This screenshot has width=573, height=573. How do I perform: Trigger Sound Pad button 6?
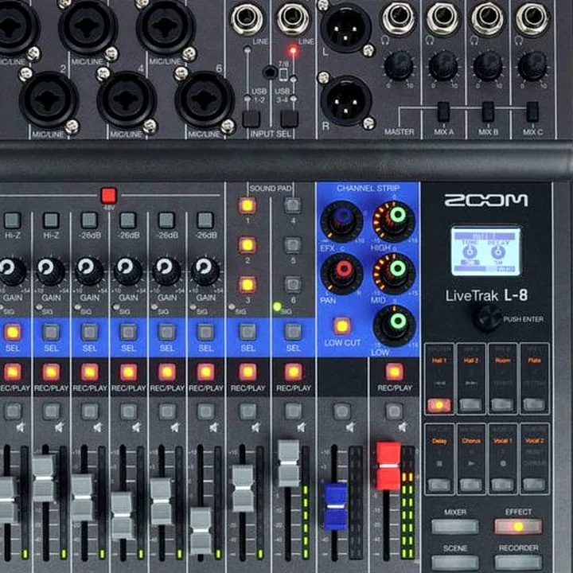tap(293, 284)
